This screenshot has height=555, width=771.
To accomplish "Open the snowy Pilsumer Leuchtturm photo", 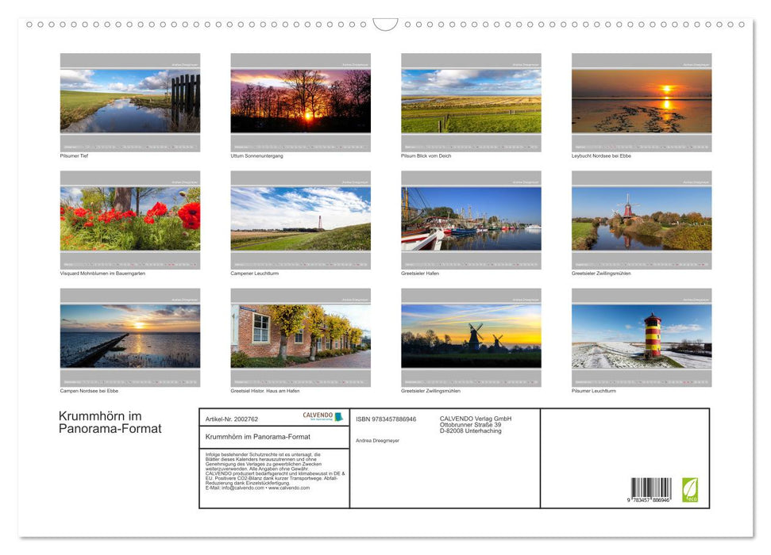I will coord(642,335).
